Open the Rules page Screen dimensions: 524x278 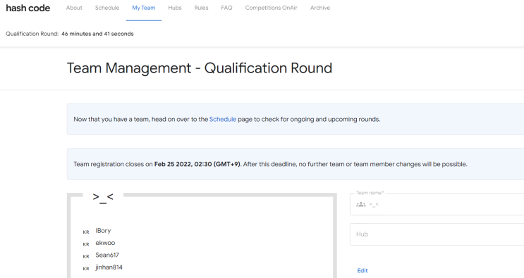point(201,8)
